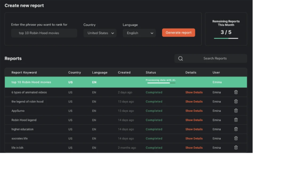
Task: Show Details for '6 types of animated videos'
Action: coord(194,92)
